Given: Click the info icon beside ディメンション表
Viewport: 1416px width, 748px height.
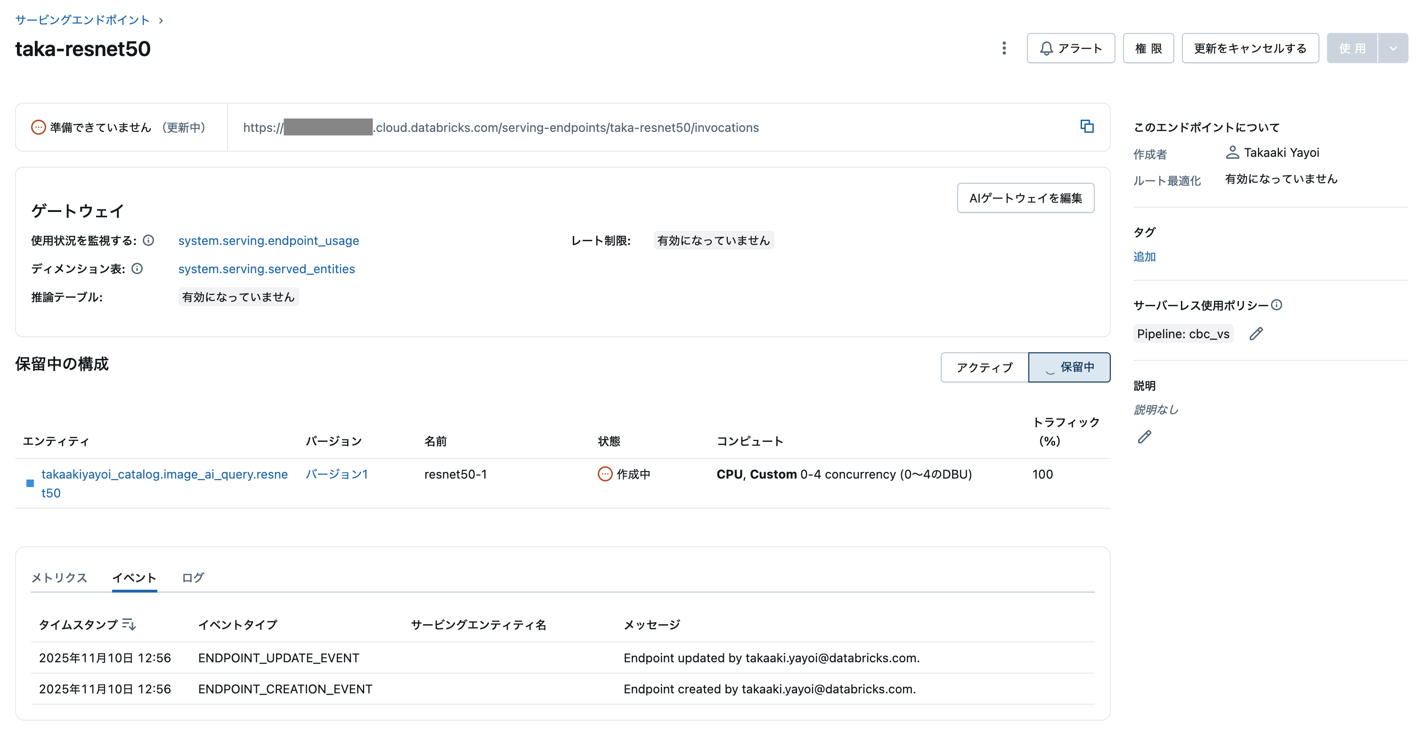Looking at the screenshot, I should pyautogui.click(x=137, y=269).
